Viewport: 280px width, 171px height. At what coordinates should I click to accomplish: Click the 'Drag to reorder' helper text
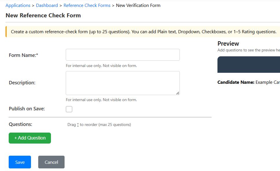pos(98,124)
